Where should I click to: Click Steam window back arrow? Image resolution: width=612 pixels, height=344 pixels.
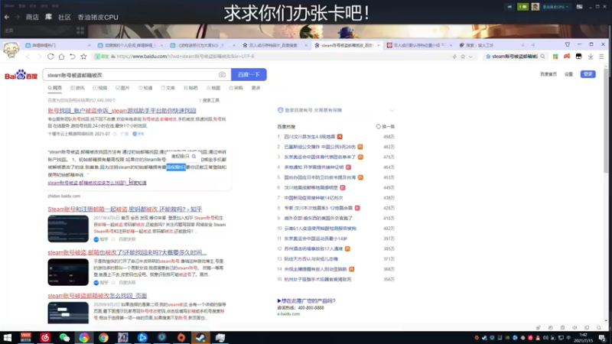pos(7,17)
